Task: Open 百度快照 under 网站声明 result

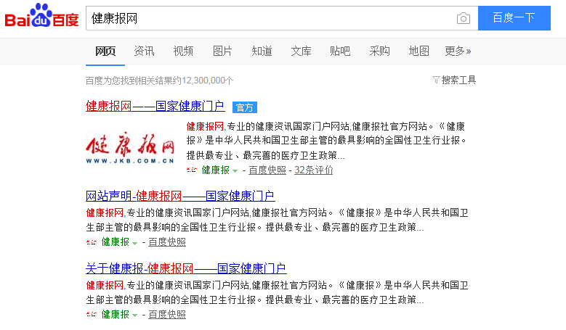Action: point(167,242)
